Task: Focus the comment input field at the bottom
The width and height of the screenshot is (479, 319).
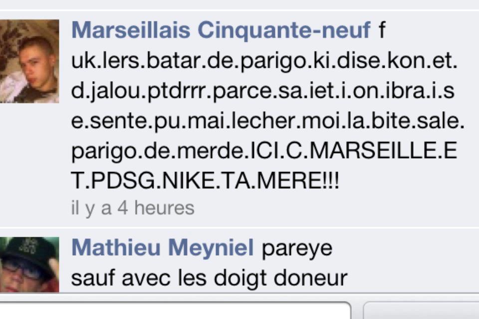Action: [x=175, y=311]
